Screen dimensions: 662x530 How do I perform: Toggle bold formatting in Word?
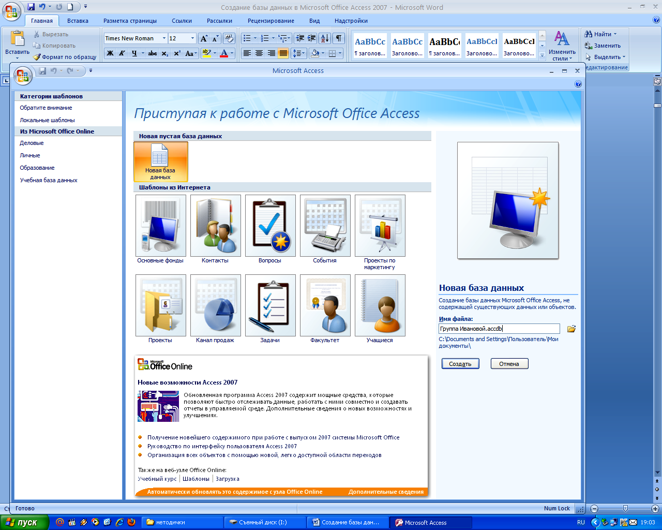point(110,53)
